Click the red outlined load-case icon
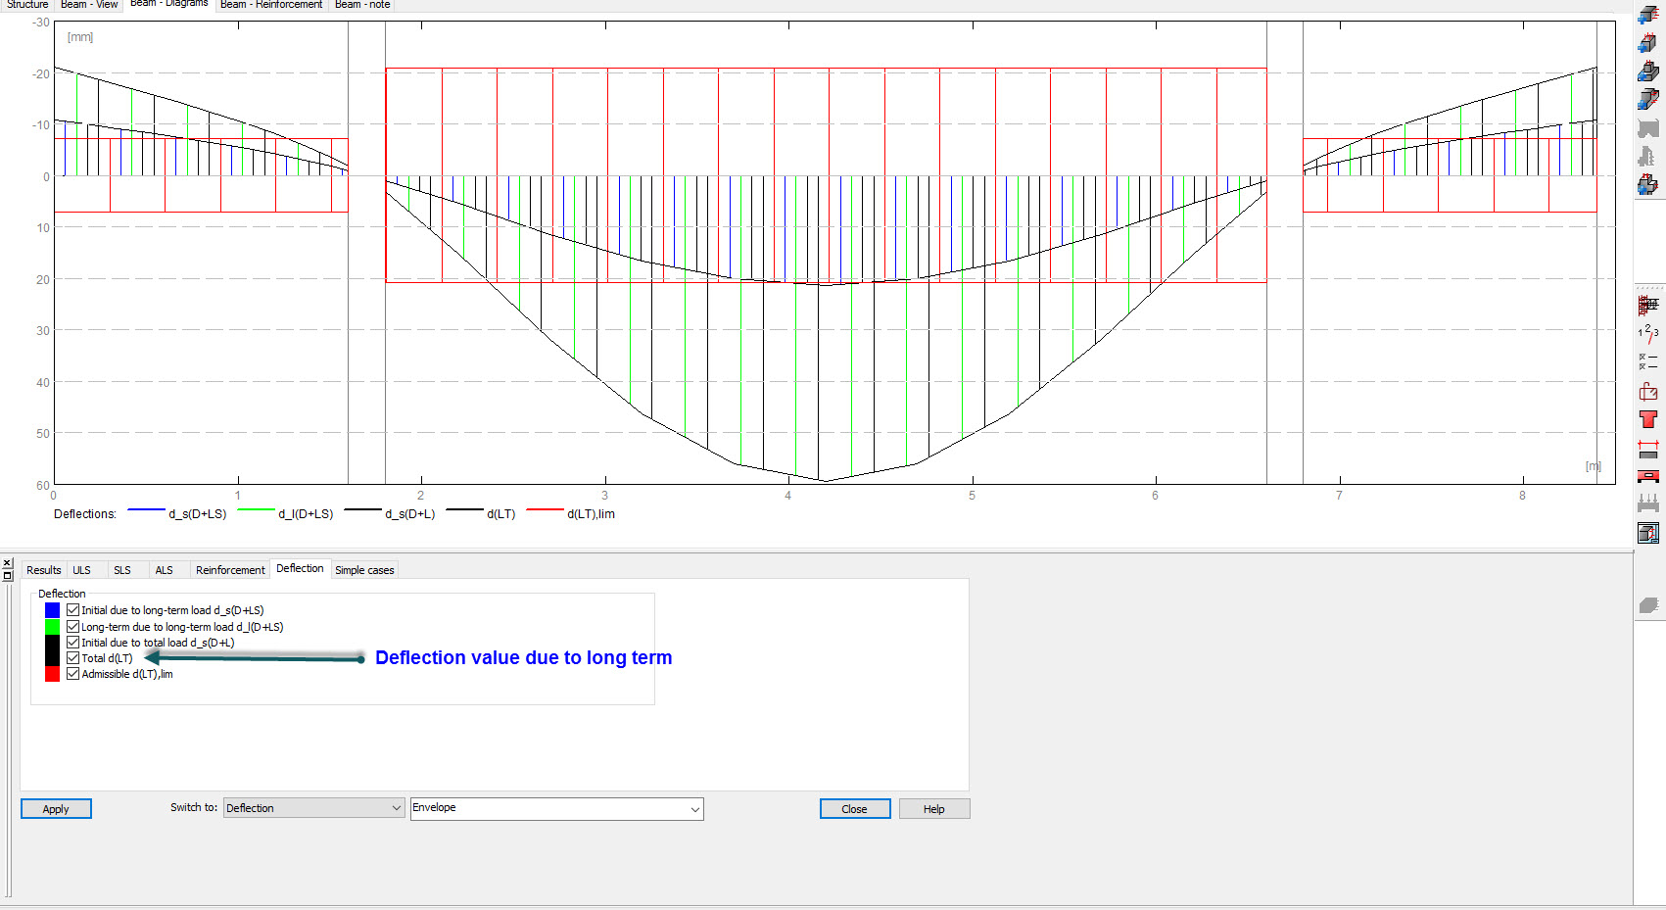Screen dimensions: 1666x910 point(1648,392)
